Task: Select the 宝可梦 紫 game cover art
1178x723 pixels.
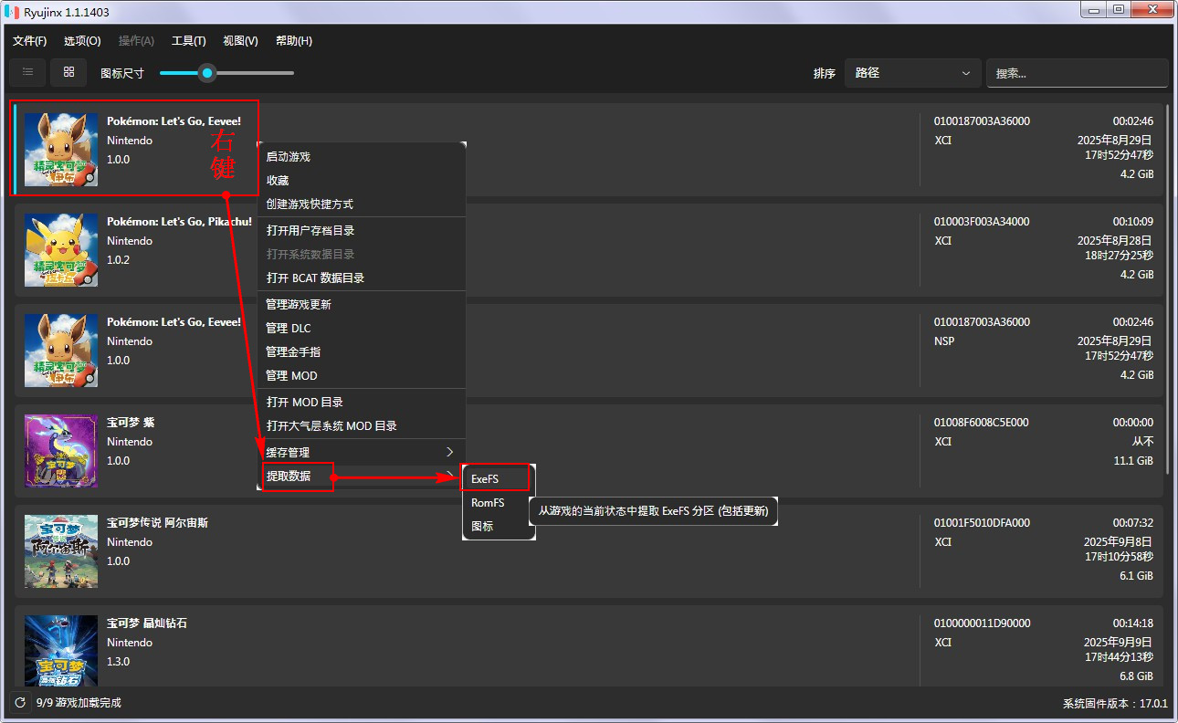Action: [x=61, y=451]
